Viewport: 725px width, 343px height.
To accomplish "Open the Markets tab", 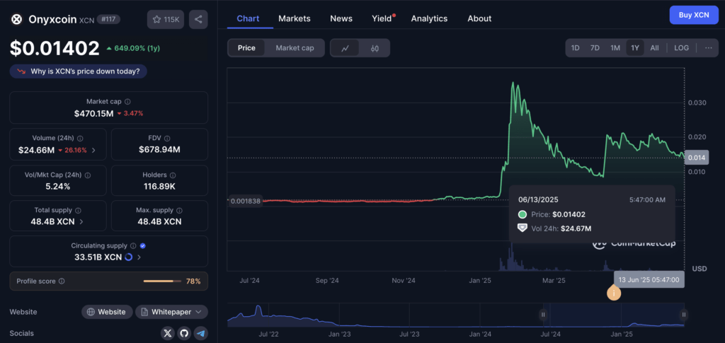I will pos(295,18).
